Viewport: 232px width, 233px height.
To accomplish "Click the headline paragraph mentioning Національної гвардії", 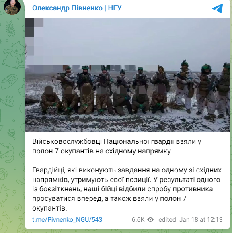I will coord(117,146).
